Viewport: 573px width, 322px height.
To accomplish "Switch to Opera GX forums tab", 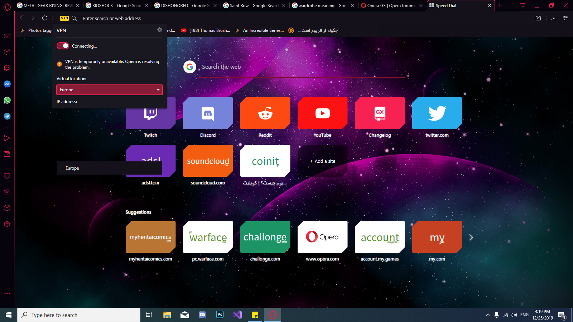I will click(x=392, y=6).
